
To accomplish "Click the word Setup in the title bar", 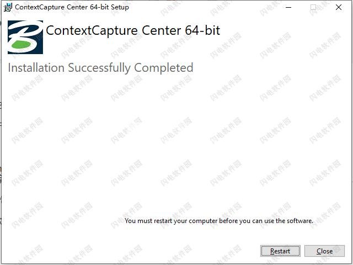I will coord(120,7).
